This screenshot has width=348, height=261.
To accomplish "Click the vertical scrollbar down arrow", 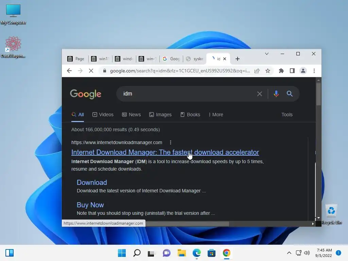I will pyautogui.click(x=318, y=218).
